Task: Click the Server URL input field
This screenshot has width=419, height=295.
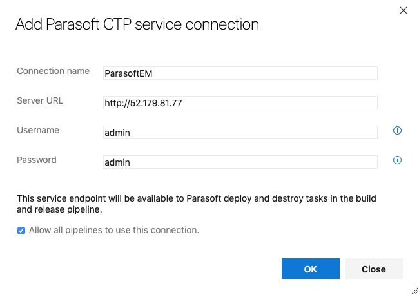Action: [x=240, y=103]
